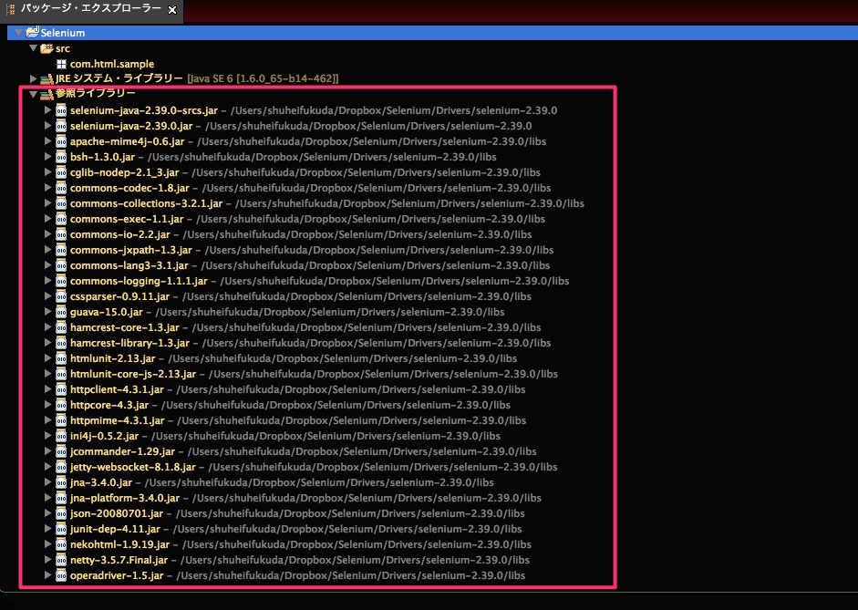Expand commons-collections-3.2.1.jar entry
Screen dimensions: 858x610
click(x=47, y=203)
